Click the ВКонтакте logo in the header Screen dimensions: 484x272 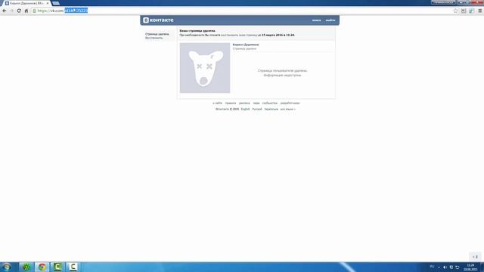158,20
